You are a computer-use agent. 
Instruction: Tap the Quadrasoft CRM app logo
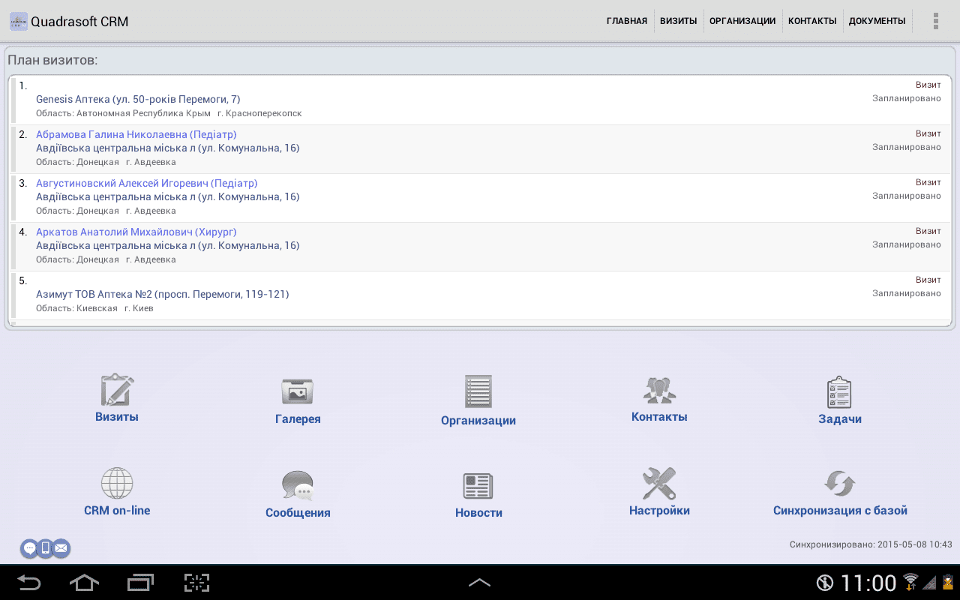(x=18, y=21)
